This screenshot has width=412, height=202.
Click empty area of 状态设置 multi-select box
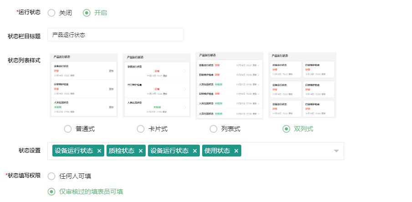tap(287, 151)
